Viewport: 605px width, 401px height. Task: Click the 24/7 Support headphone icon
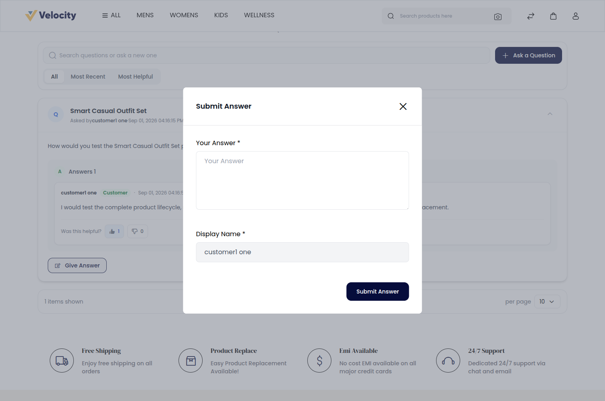tap(448, 360)
